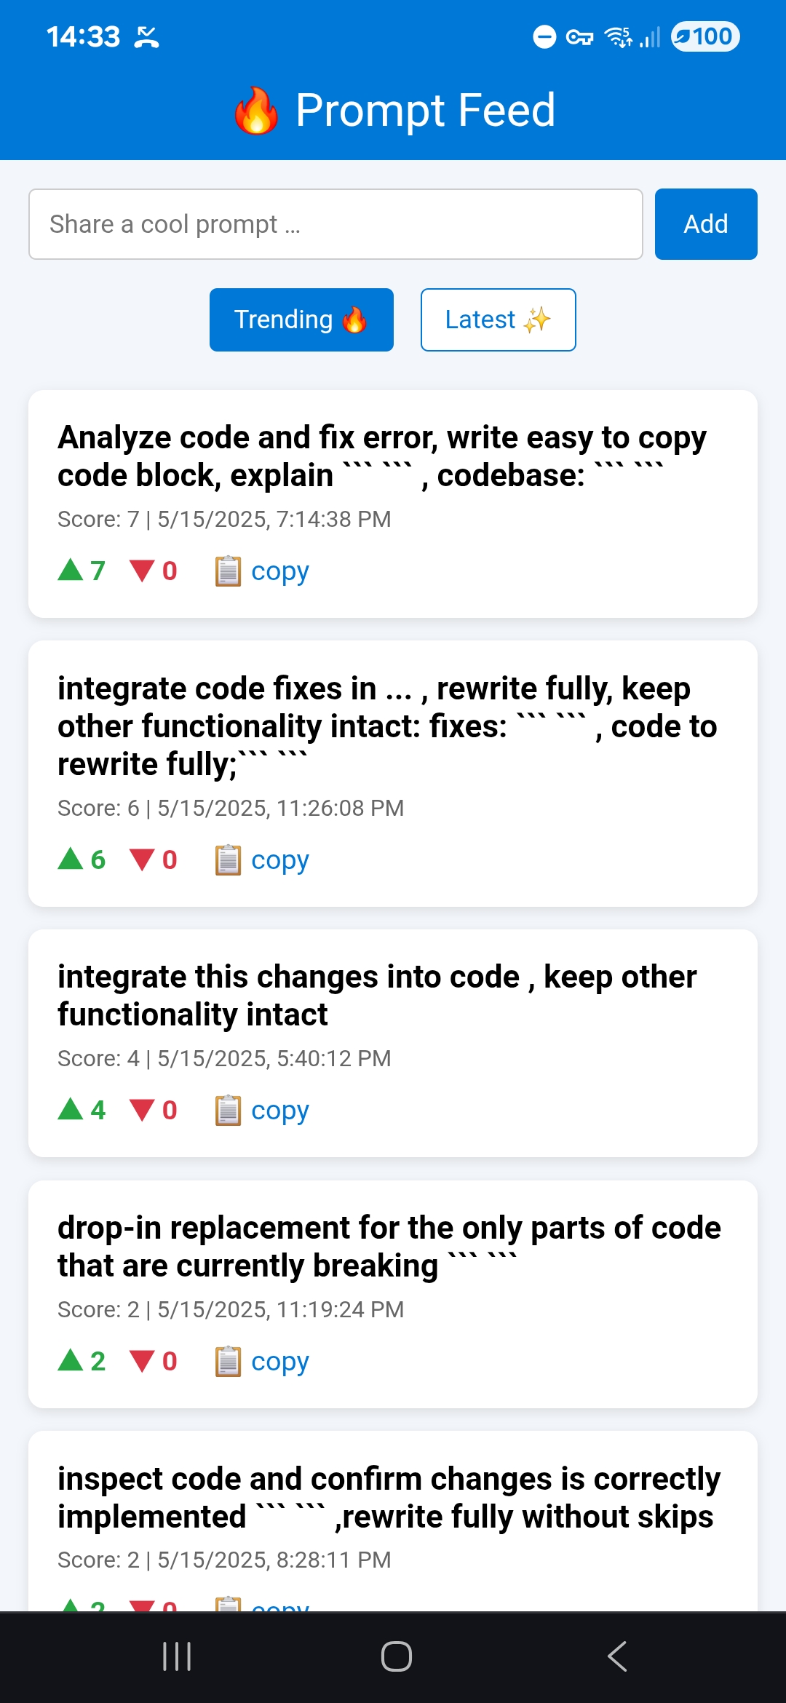Copy the 'drop-in replacement' prompt text
Screen dimensions: 786x1703
pos(262,1361)
